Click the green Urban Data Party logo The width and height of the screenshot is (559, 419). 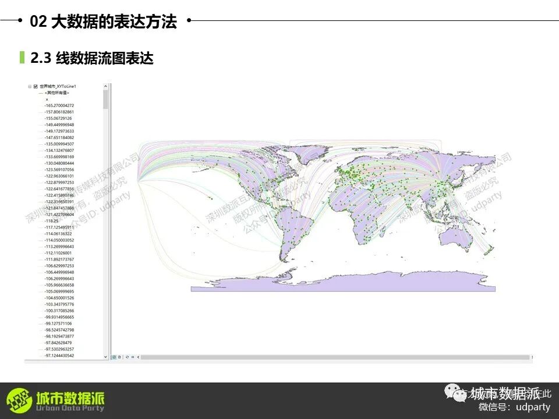(x=18, y=400)
